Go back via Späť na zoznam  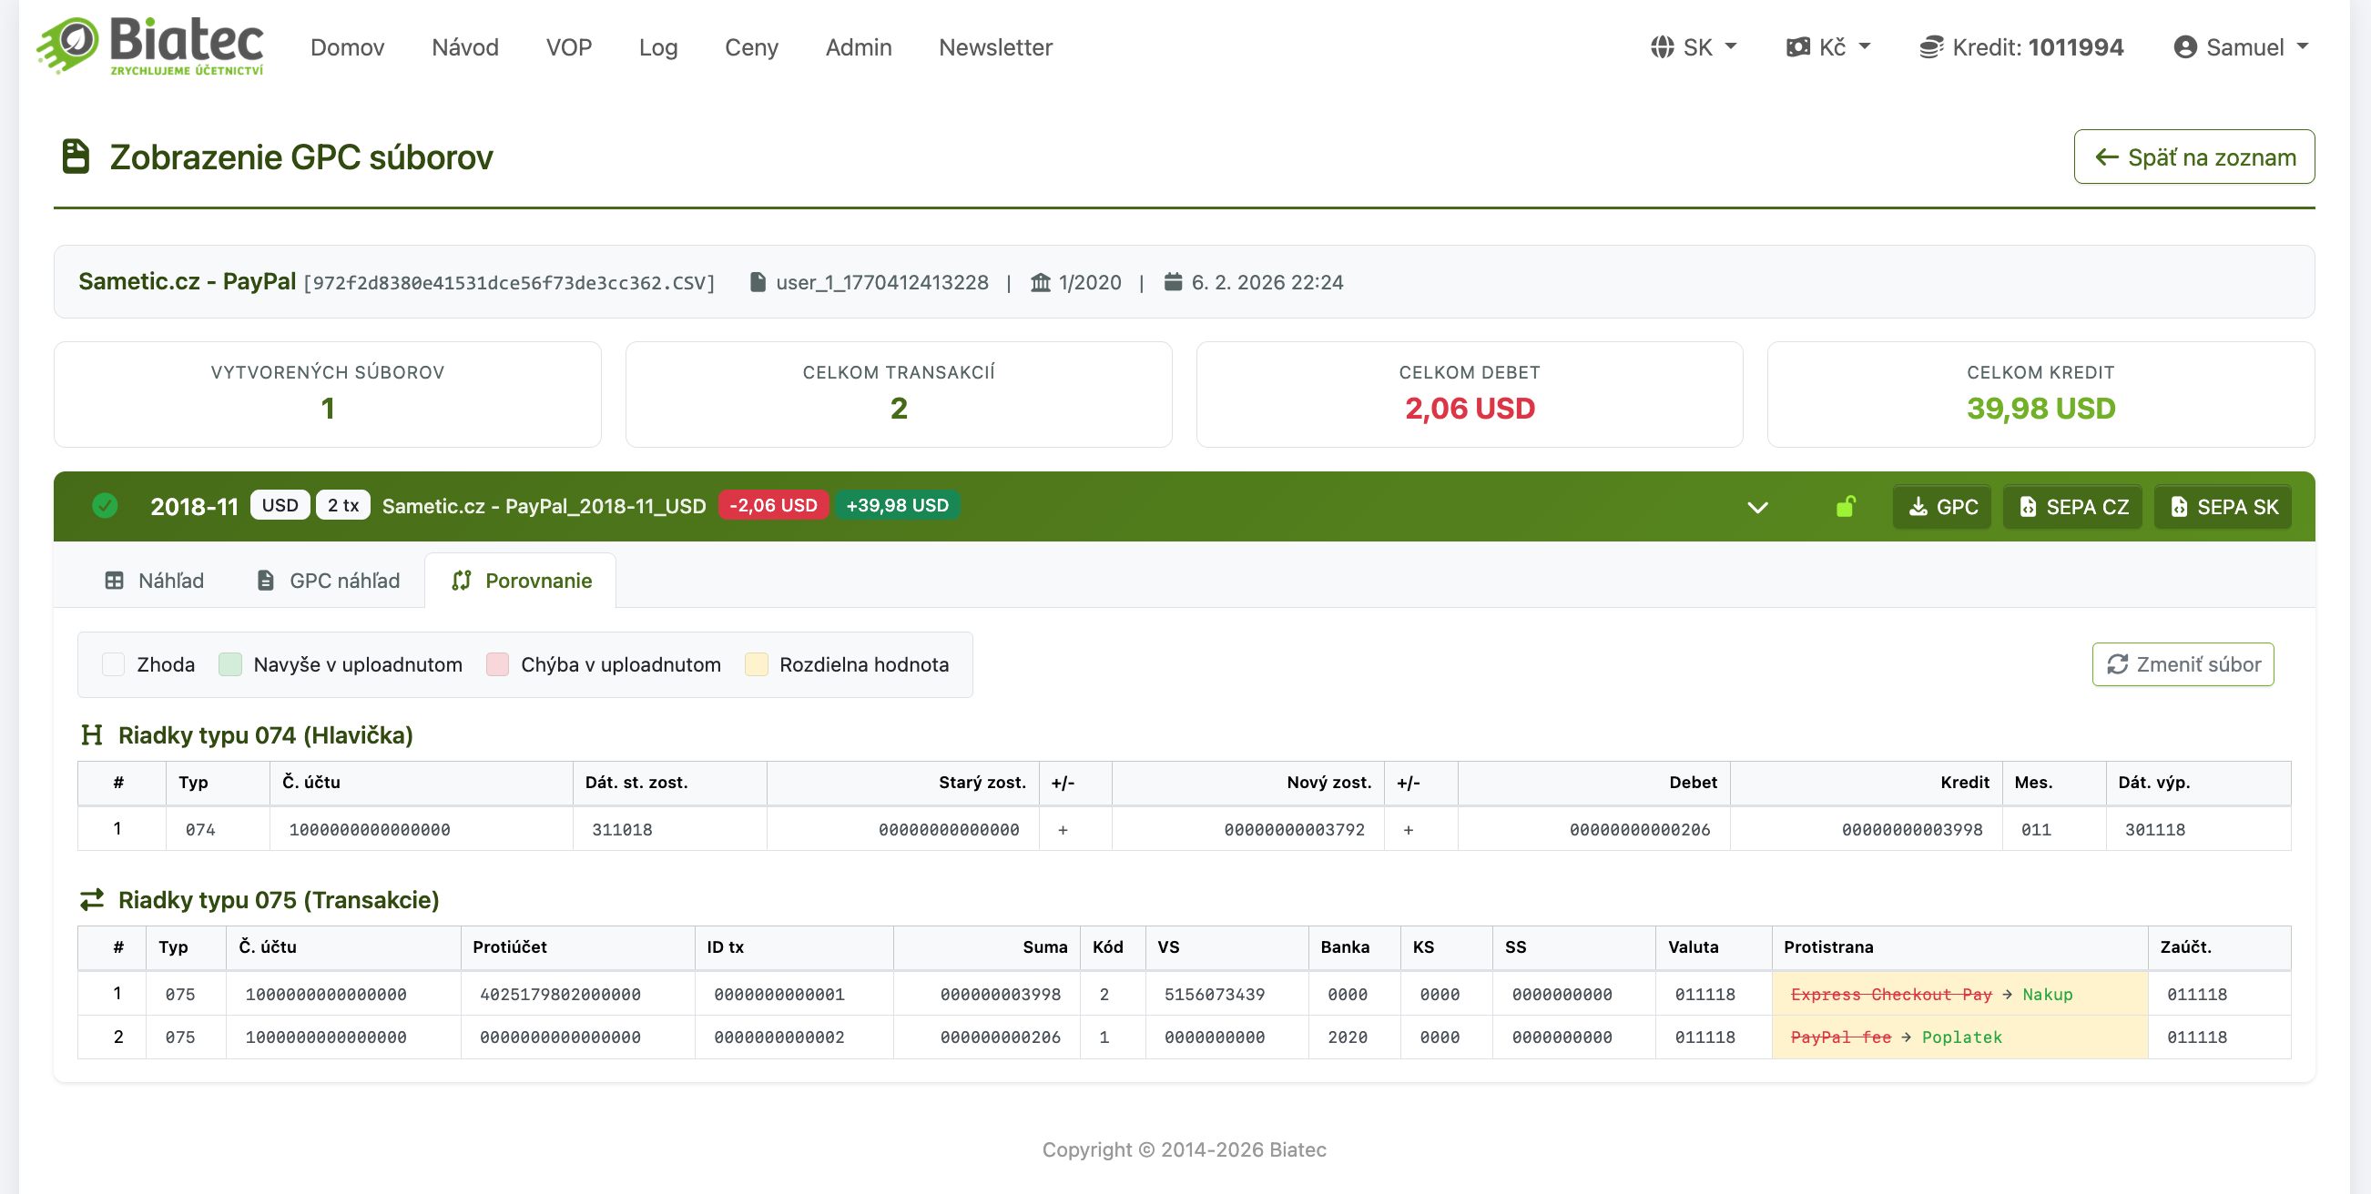2194,157
